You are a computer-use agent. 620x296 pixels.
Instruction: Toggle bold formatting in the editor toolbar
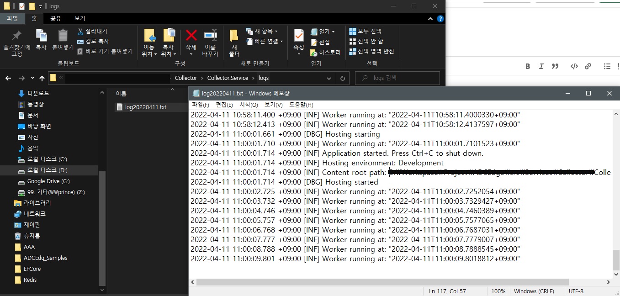pos(528,66)
